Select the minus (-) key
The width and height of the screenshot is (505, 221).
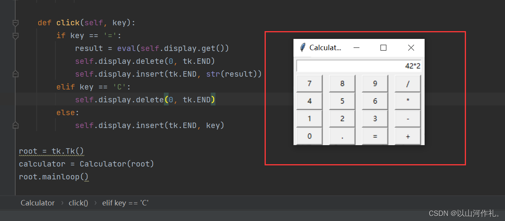coord(408,118)
